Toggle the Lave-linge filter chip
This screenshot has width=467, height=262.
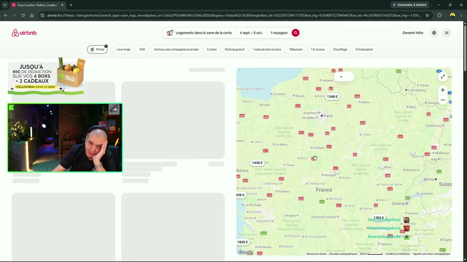(123, 49)
